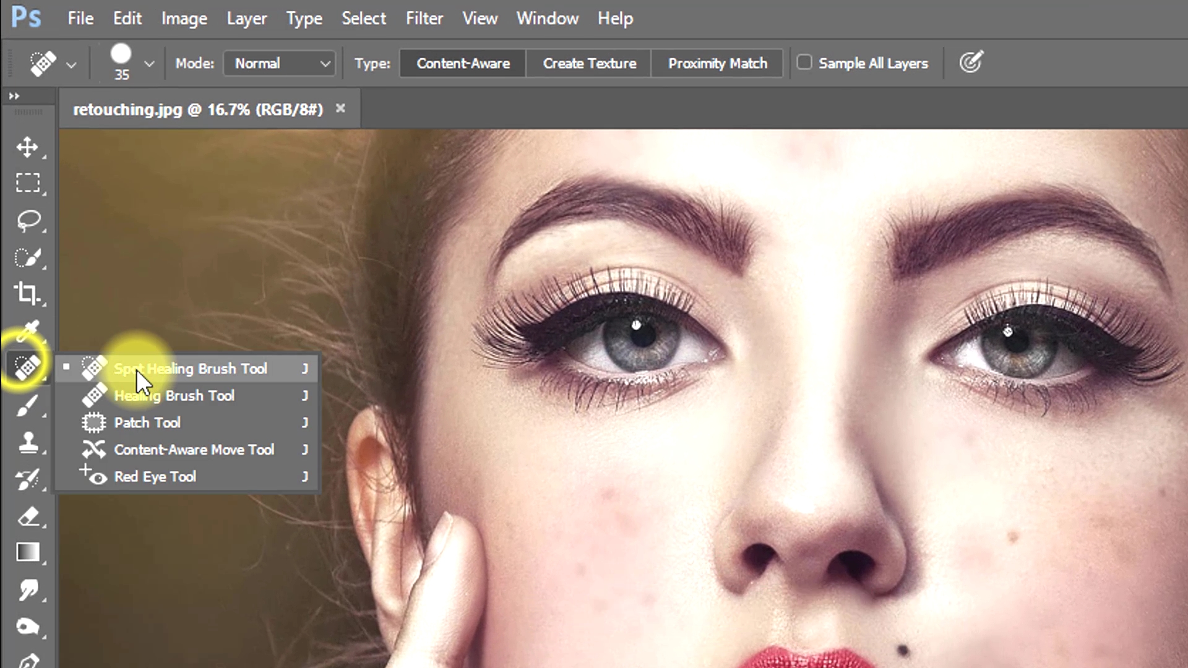The width and height of the screenshot is (1188, 668).
Task: Activate the Content-Aware type button
Action: pyautogui.click(x=463, y=63)
